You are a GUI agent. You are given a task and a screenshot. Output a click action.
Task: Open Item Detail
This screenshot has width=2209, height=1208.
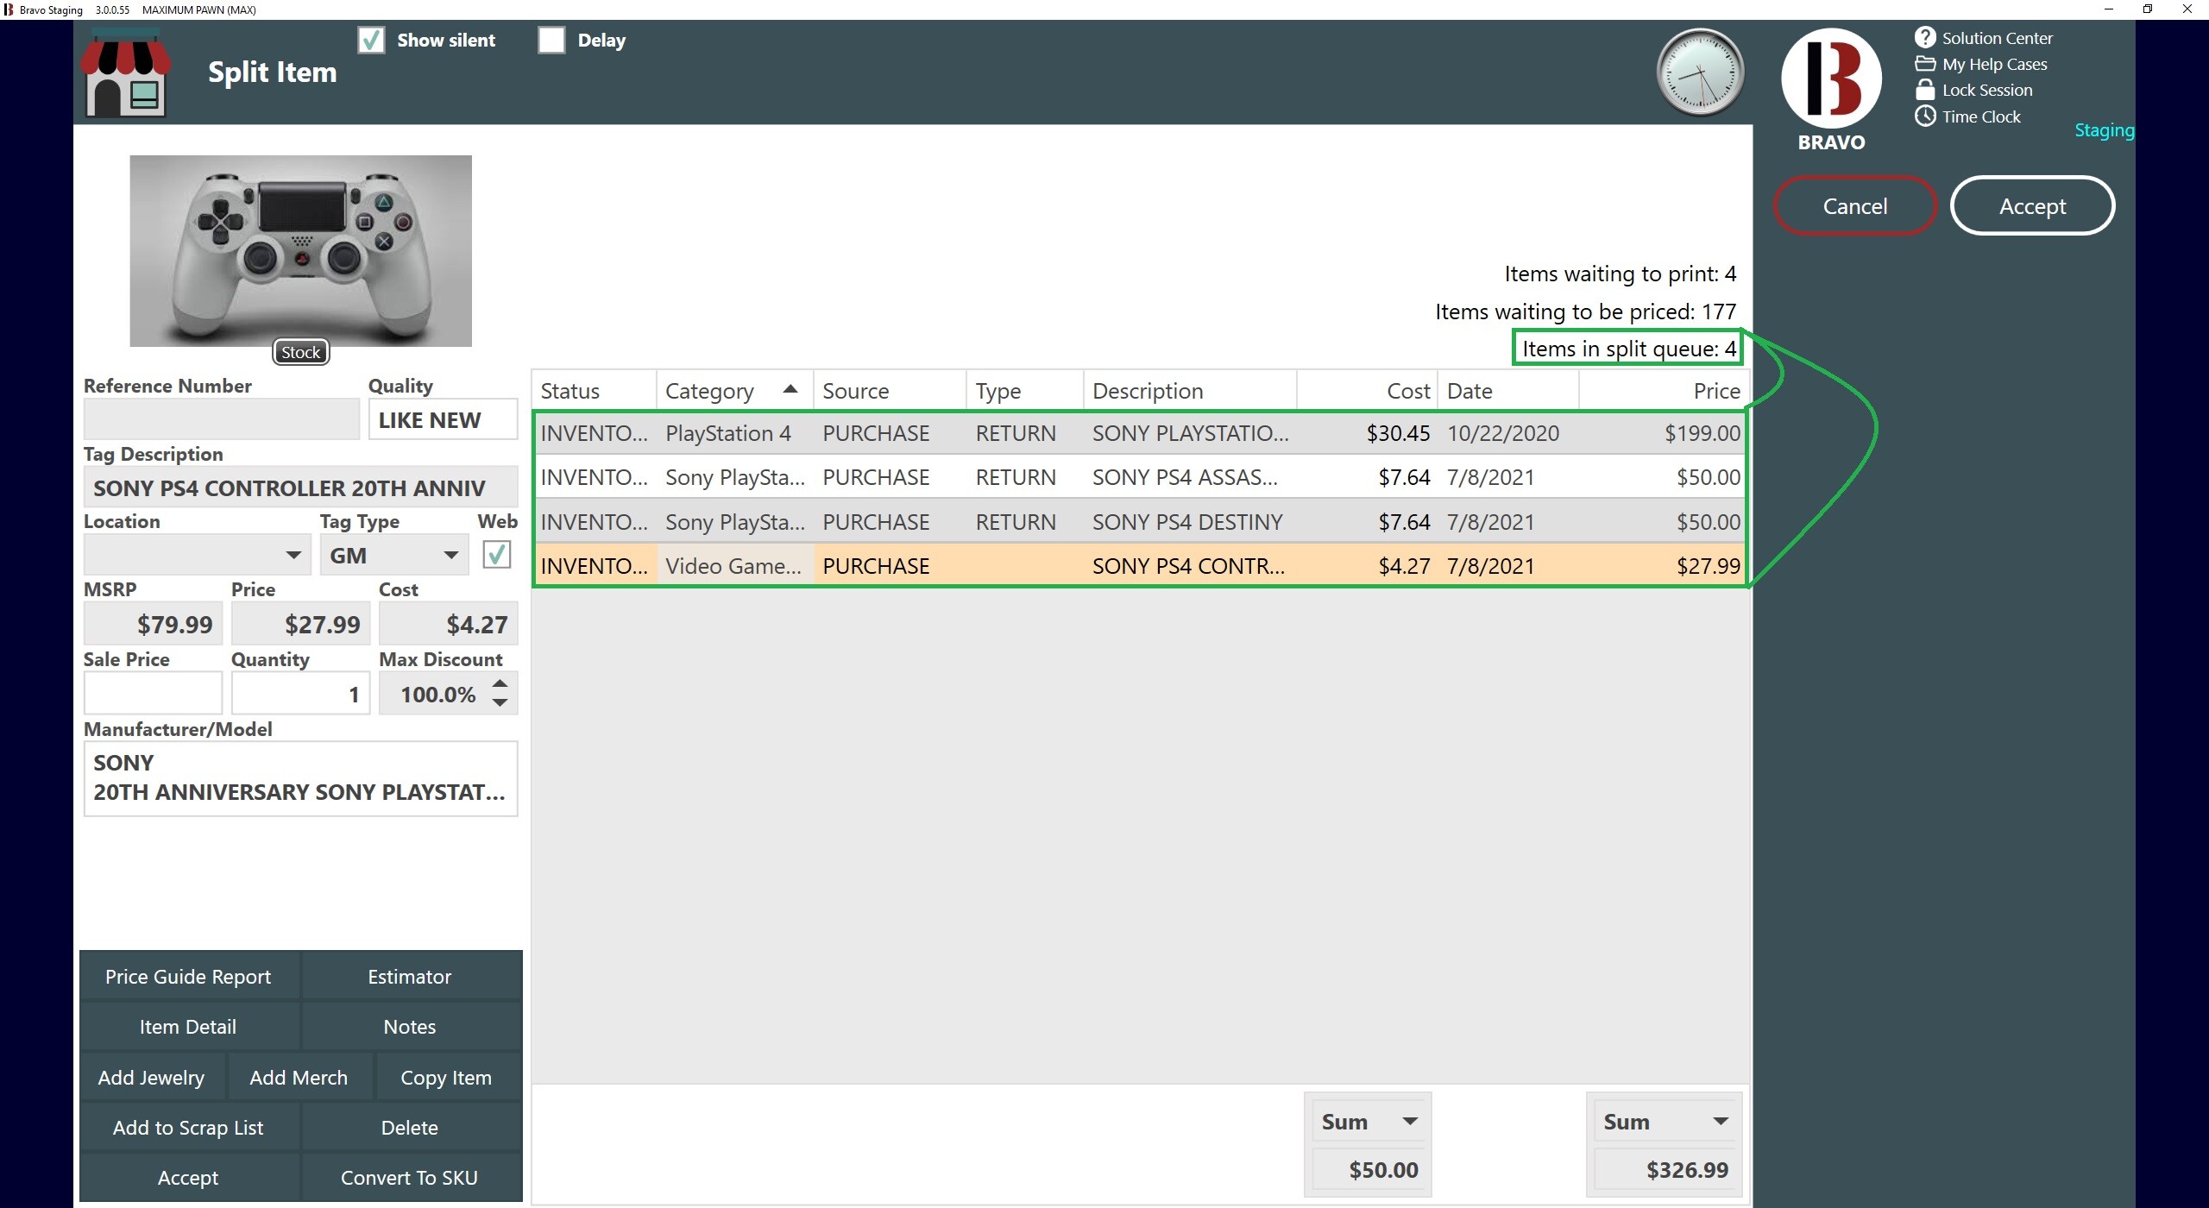tap(189, 1026)
